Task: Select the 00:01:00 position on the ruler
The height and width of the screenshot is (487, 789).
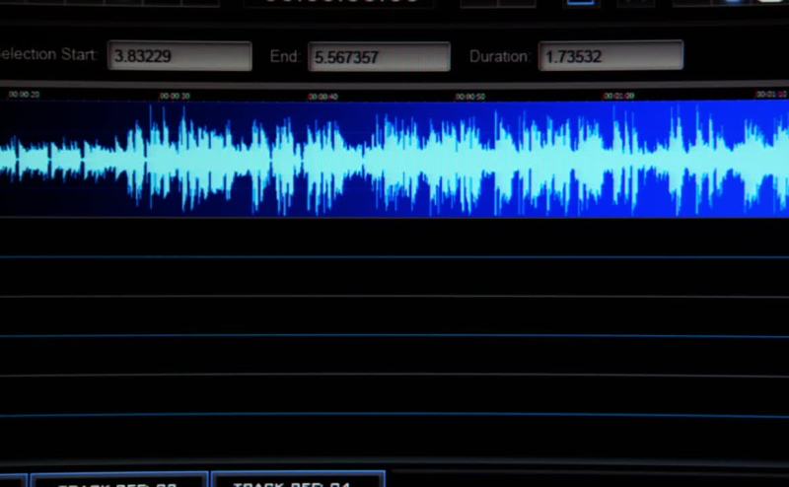Action: (x=618, y=96)
